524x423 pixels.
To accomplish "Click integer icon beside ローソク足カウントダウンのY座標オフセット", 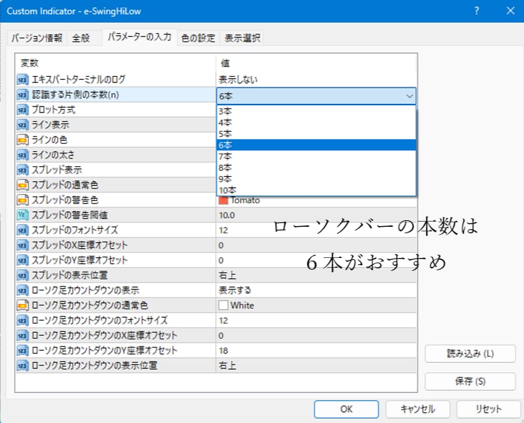I will pos(22,350).
